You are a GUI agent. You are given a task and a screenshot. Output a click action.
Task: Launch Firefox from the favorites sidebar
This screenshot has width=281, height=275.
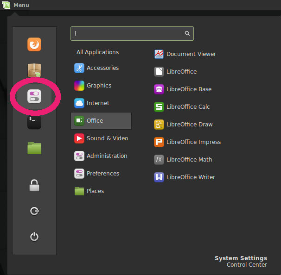pyautogui.click(x=34, y=44)
